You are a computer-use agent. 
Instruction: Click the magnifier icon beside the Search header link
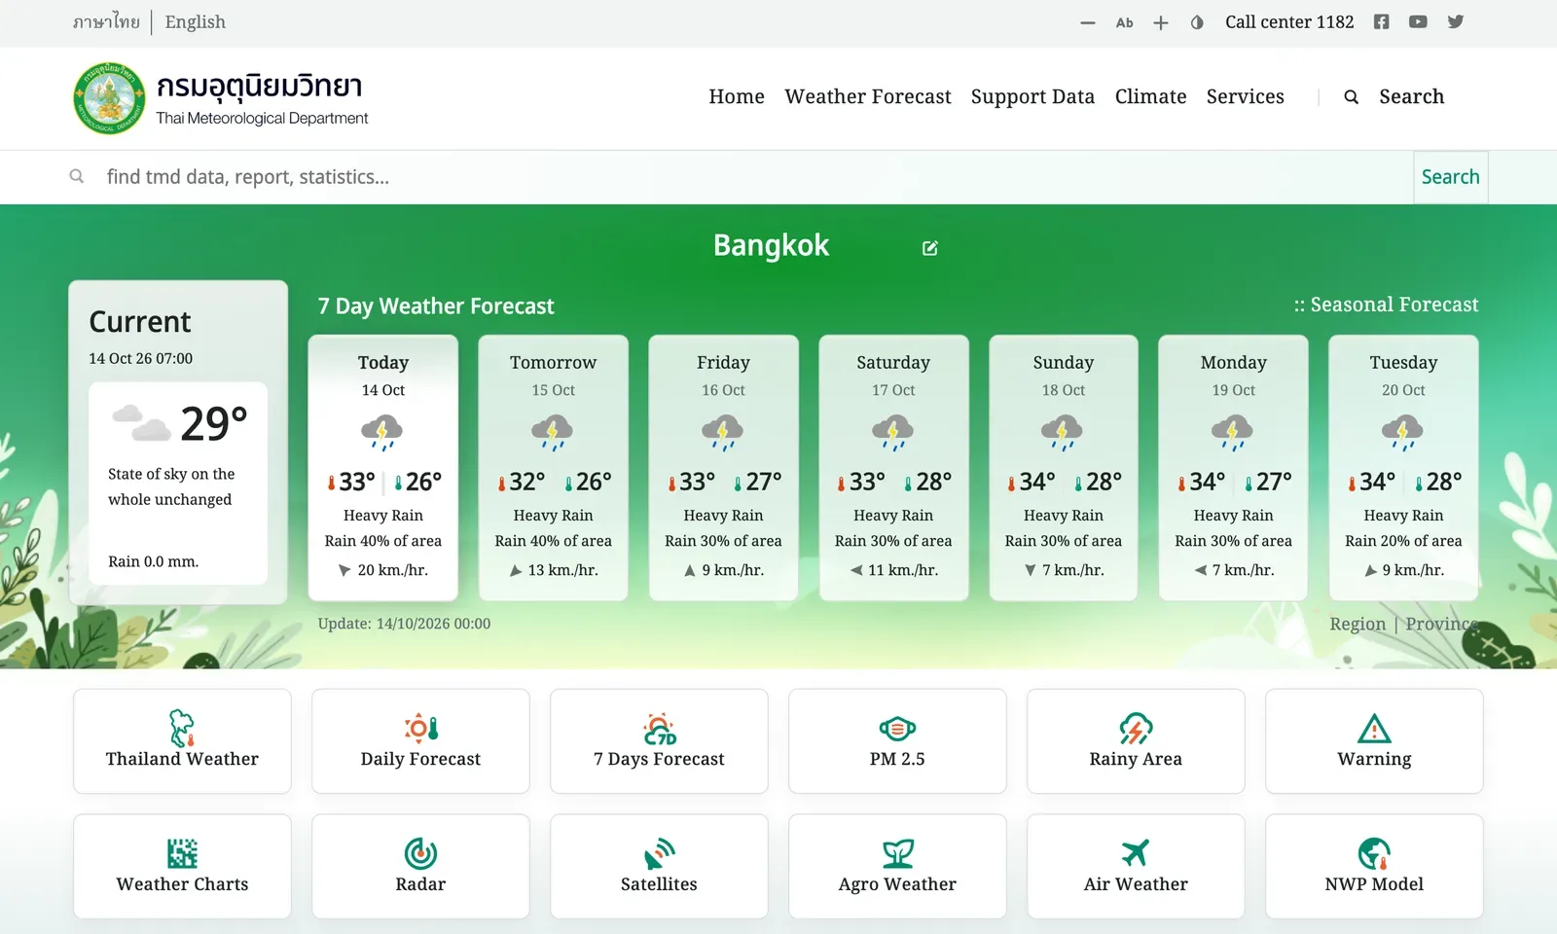click(1351, 97)
